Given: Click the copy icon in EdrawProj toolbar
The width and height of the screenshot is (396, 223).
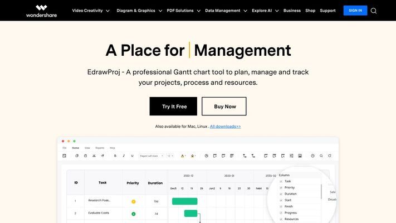Looking at the screenshot, I should coord(77,156).
